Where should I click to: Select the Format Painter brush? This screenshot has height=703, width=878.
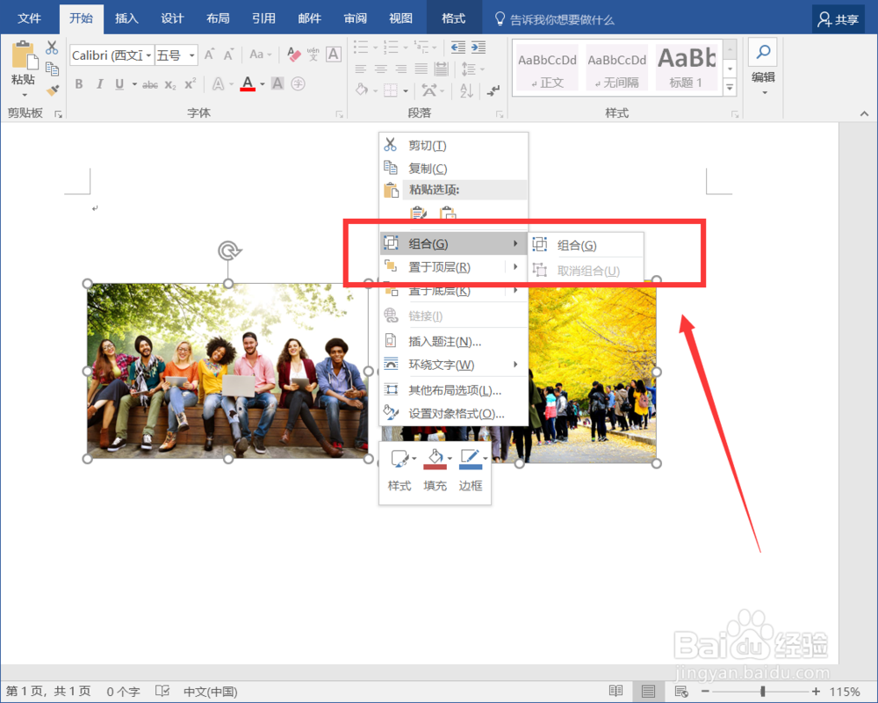pos(53,90)
